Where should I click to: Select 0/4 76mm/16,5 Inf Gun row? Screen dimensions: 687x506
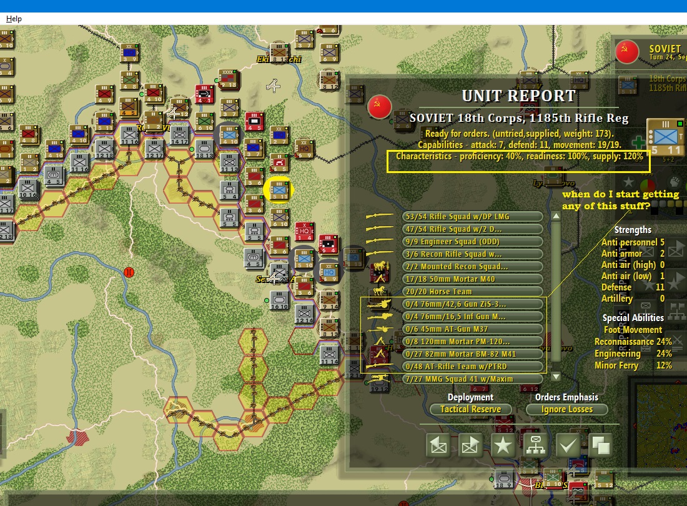[473, 316]
